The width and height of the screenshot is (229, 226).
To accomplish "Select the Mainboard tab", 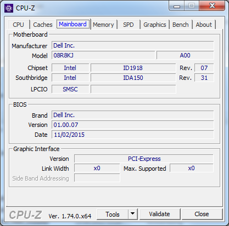I will (72, 24).
